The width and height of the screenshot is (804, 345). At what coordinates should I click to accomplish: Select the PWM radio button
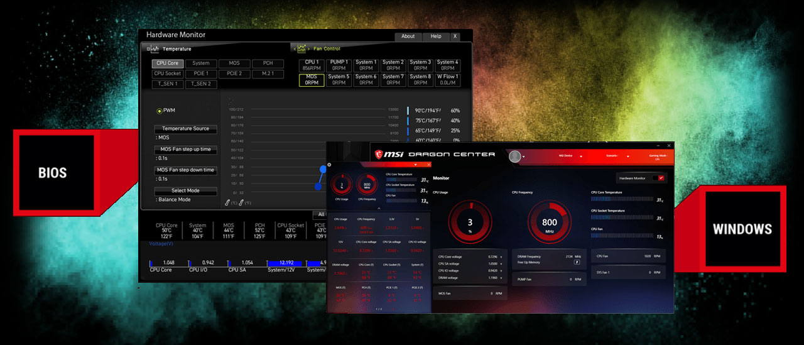(x=159, y=111)
